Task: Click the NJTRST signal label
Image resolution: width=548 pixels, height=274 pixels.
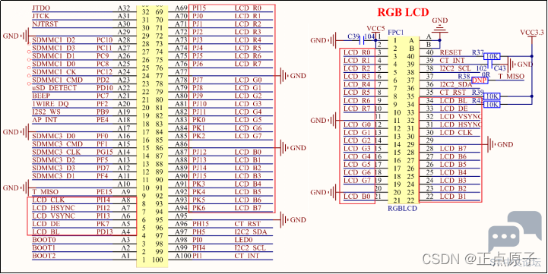Action: tap(44, 24)
